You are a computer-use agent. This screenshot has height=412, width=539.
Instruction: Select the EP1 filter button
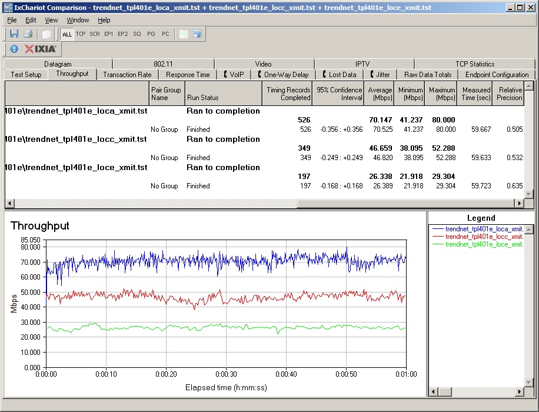(x=109, y=34)
